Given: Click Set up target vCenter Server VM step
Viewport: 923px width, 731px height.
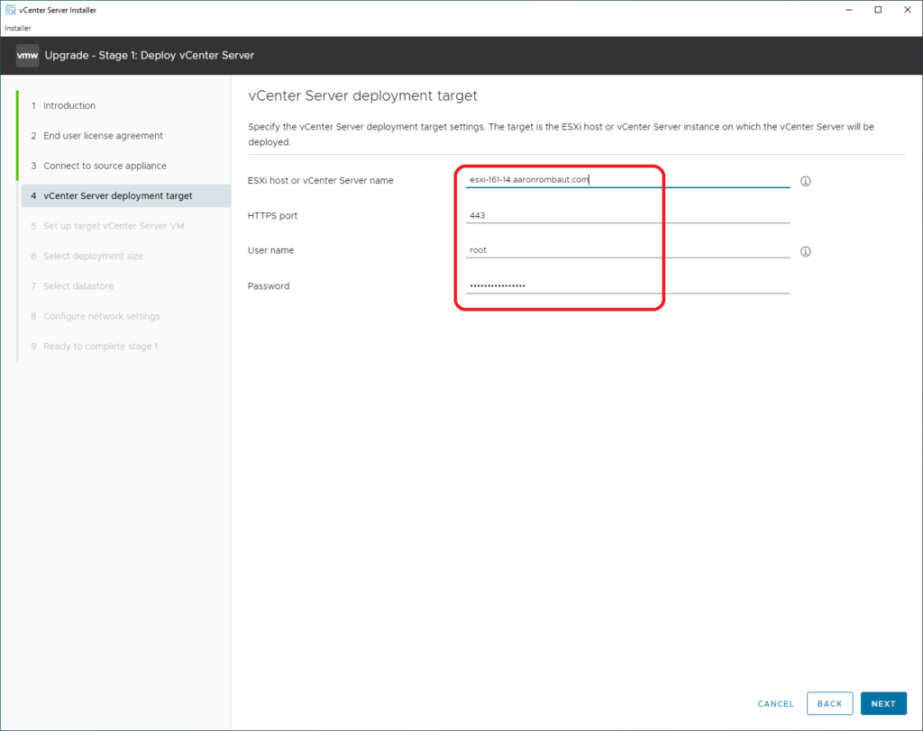Looking at the screenshot, I should (113, 226).
